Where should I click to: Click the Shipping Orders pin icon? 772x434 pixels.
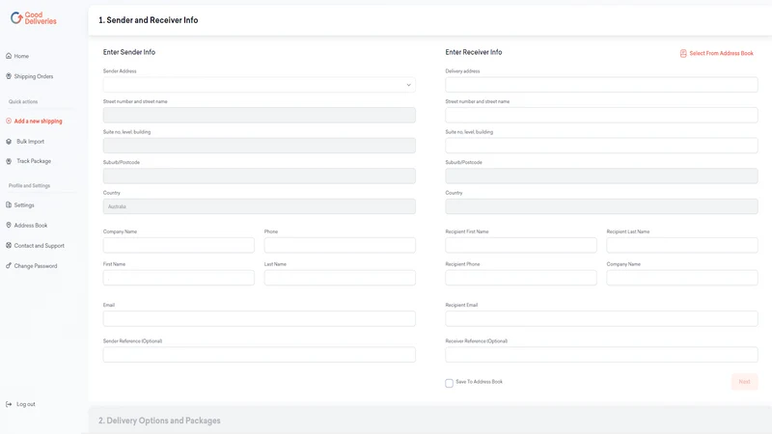point(9,76)
